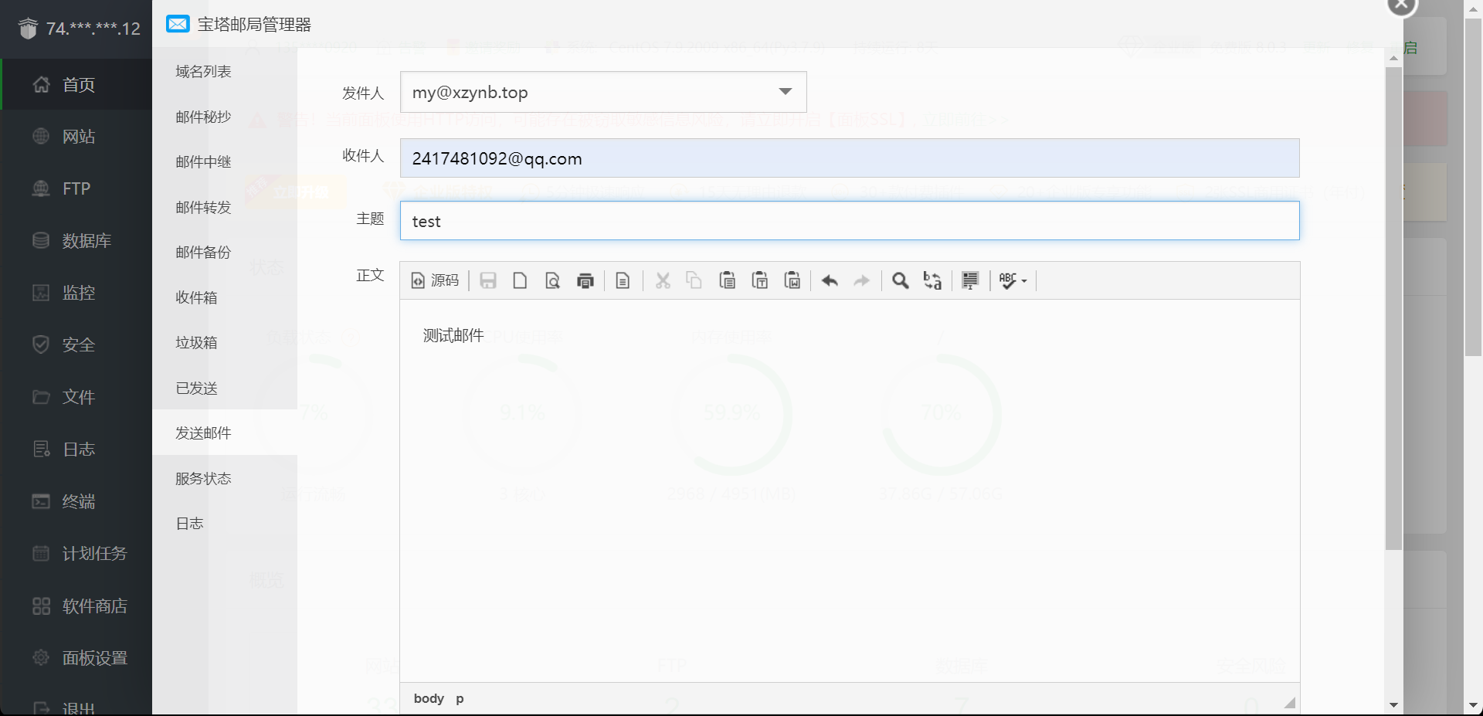Open 邮件中继 in mail manager menu

pyautogui.click(x=203, y=162)
